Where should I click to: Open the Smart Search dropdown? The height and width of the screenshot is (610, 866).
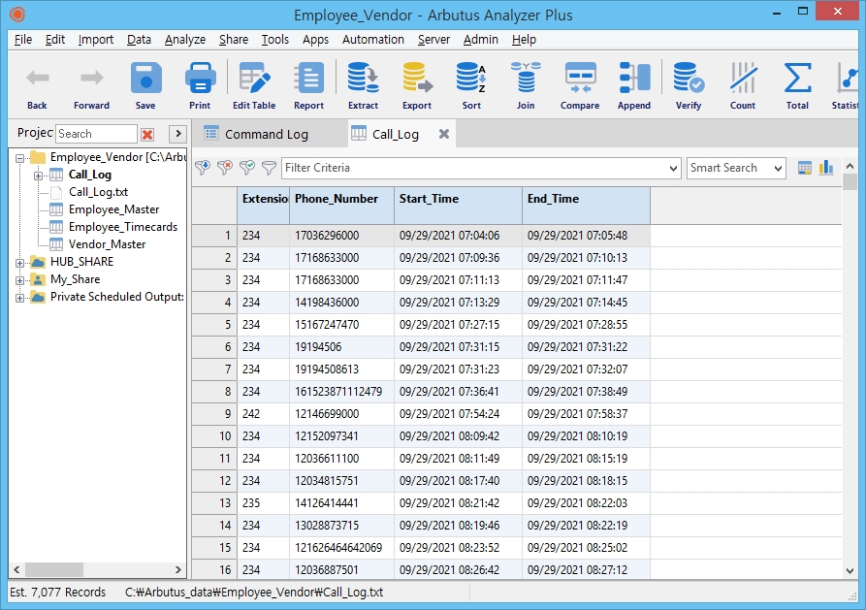(x=778, y=168)
